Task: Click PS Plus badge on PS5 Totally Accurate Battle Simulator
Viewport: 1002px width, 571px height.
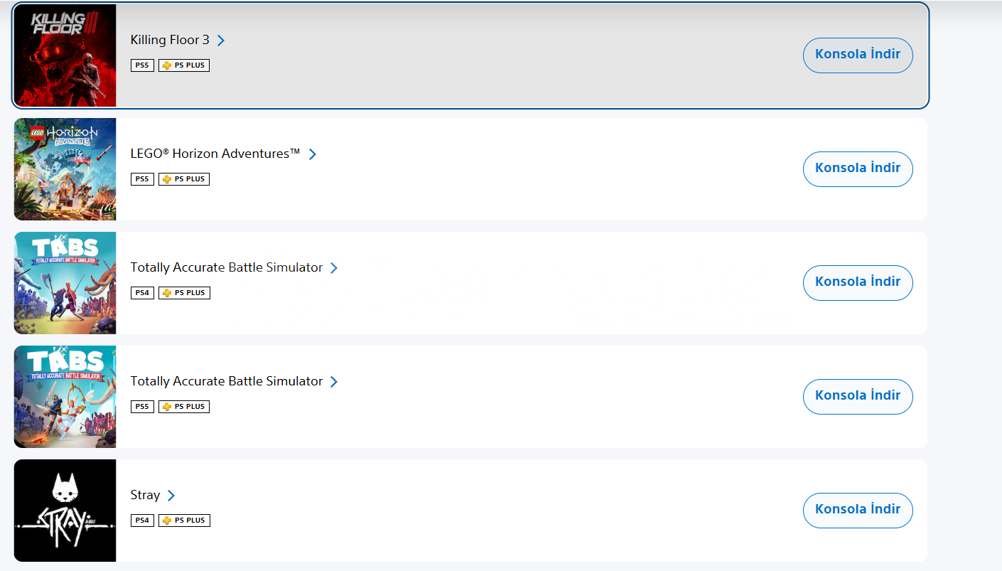Action: (184, 407)
